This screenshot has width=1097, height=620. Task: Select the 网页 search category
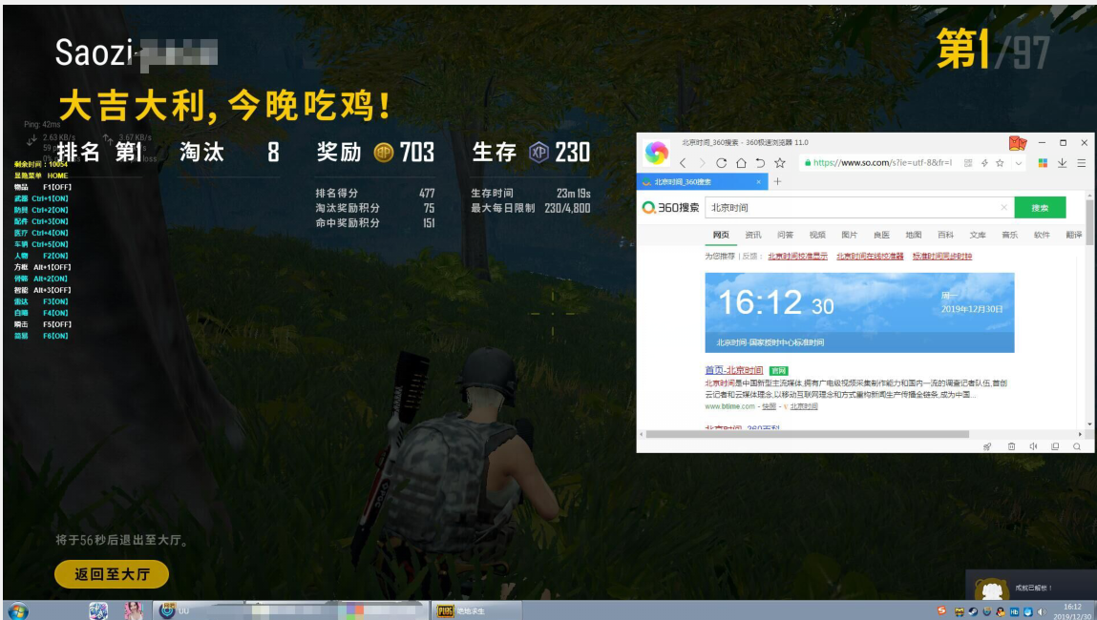pyautogui.click(x=721, y=235)
